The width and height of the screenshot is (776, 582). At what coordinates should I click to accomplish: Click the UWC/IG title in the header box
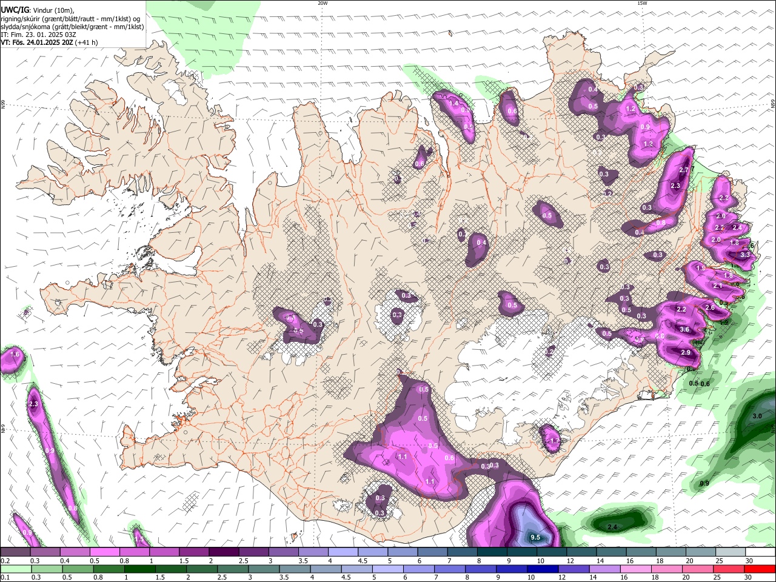[x=15, y=9]
